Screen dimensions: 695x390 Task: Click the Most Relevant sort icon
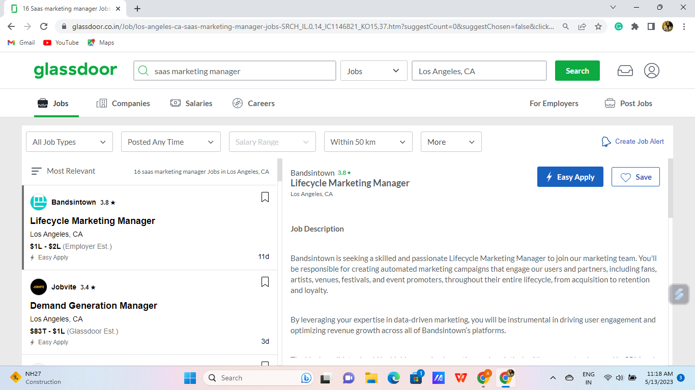(x=36, y=171)
